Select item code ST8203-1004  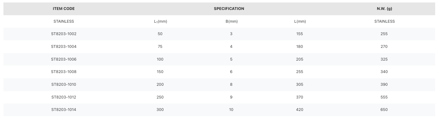(x=64, y=47)
